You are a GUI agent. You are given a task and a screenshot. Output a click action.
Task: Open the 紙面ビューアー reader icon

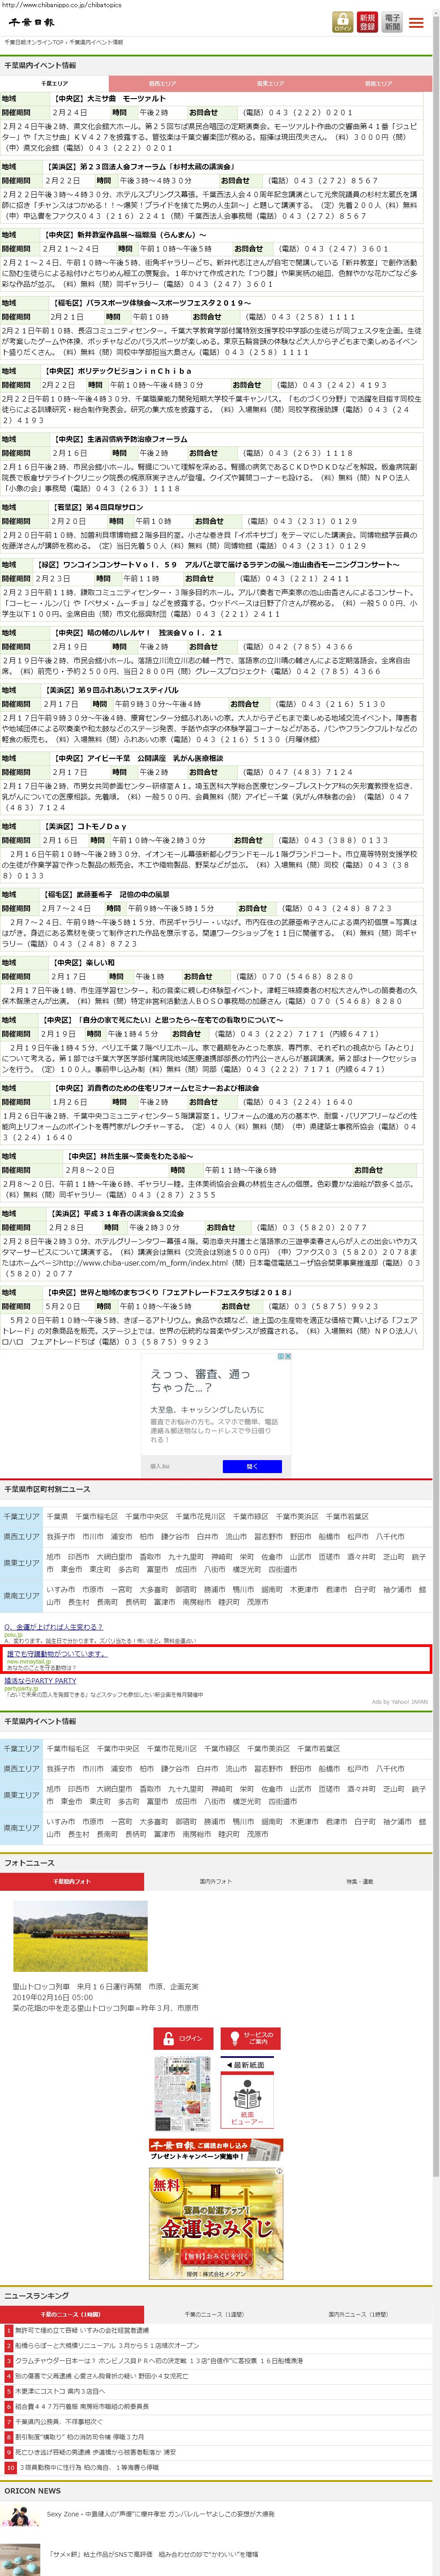(x=248, y=2101)
